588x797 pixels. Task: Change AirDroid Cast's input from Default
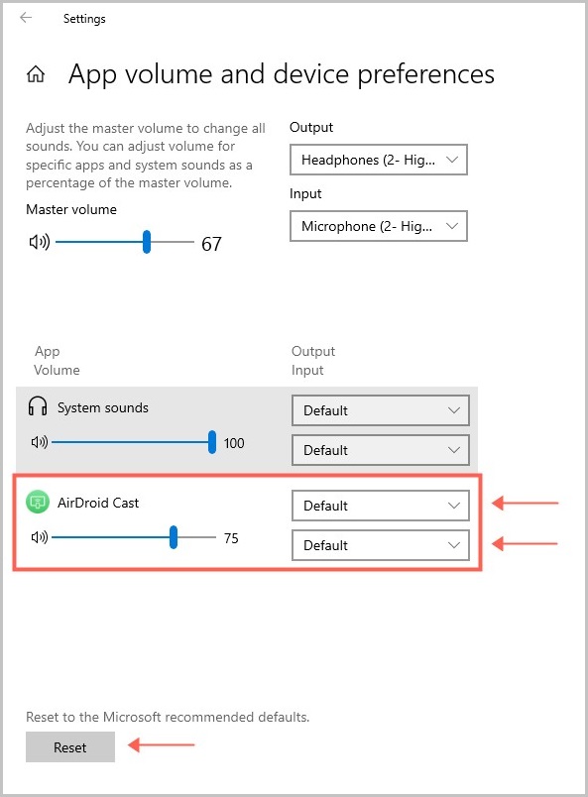[379, 545]
